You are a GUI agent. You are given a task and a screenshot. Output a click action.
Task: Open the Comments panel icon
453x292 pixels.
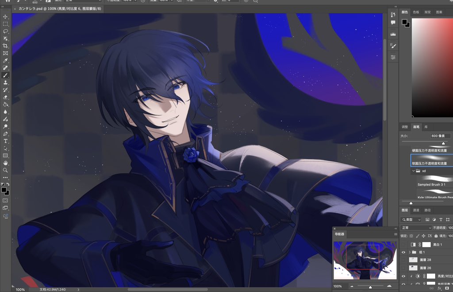click(393, 22)
